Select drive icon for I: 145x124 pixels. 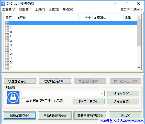point(7,27)
